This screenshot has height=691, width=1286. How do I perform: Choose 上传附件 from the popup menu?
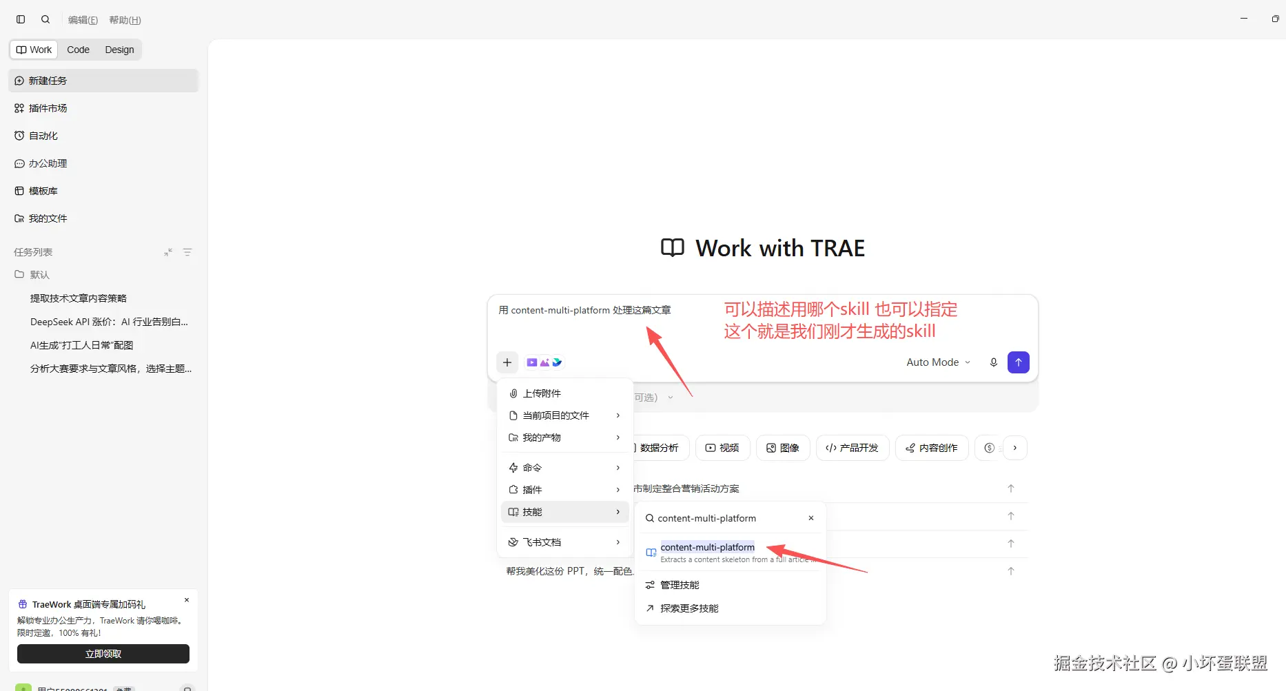[x=564, y=393]
